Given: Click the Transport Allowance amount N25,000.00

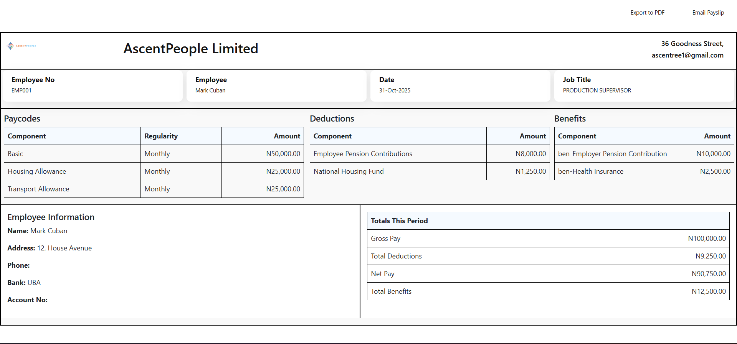Looking at the screenshot, I should (x=283, y=189).
